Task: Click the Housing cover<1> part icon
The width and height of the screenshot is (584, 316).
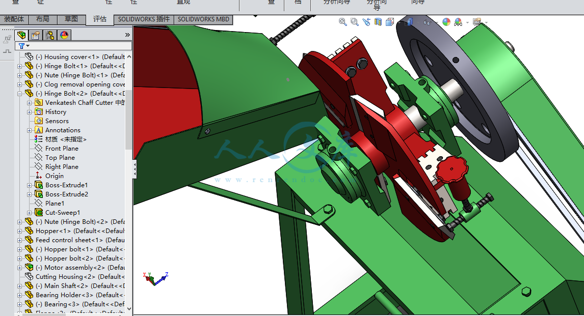Action: [29, 56]
